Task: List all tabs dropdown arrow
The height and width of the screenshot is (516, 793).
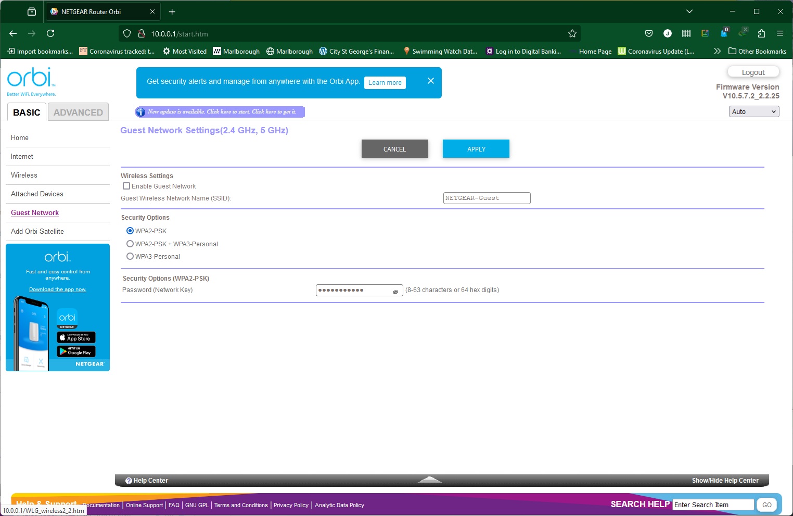Action: (x=689, y=11)
